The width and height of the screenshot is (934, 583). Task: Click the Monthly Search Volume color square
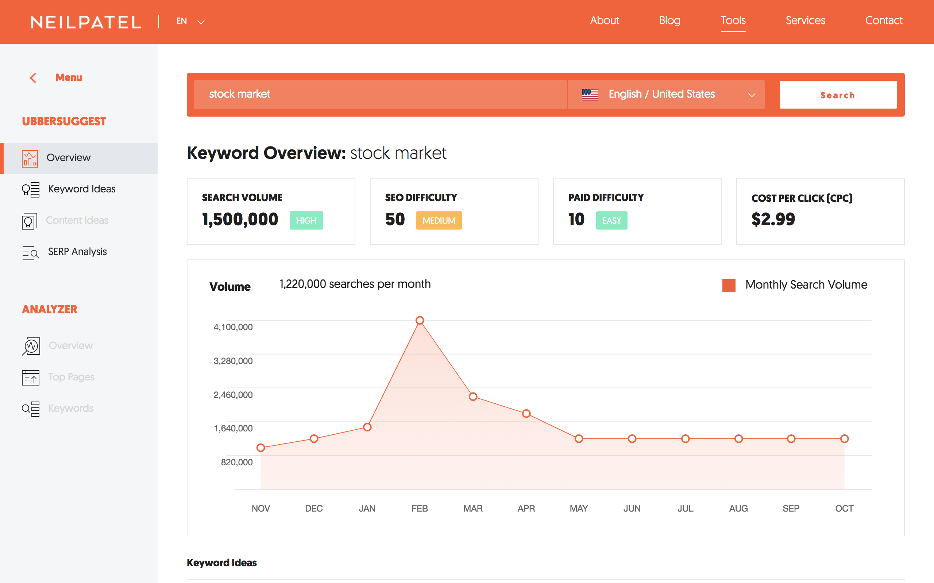click(729, 285)
